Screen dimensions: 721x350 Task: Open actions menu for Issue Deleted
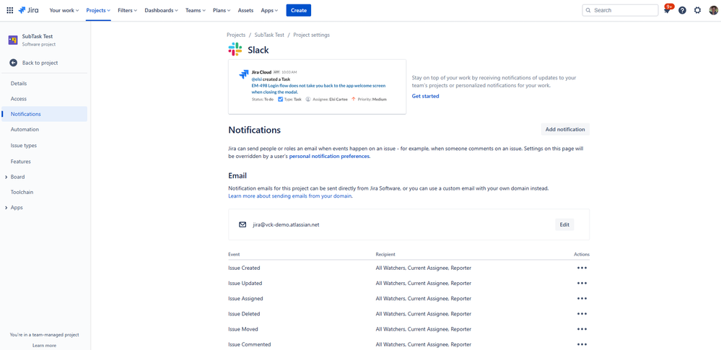582,314
